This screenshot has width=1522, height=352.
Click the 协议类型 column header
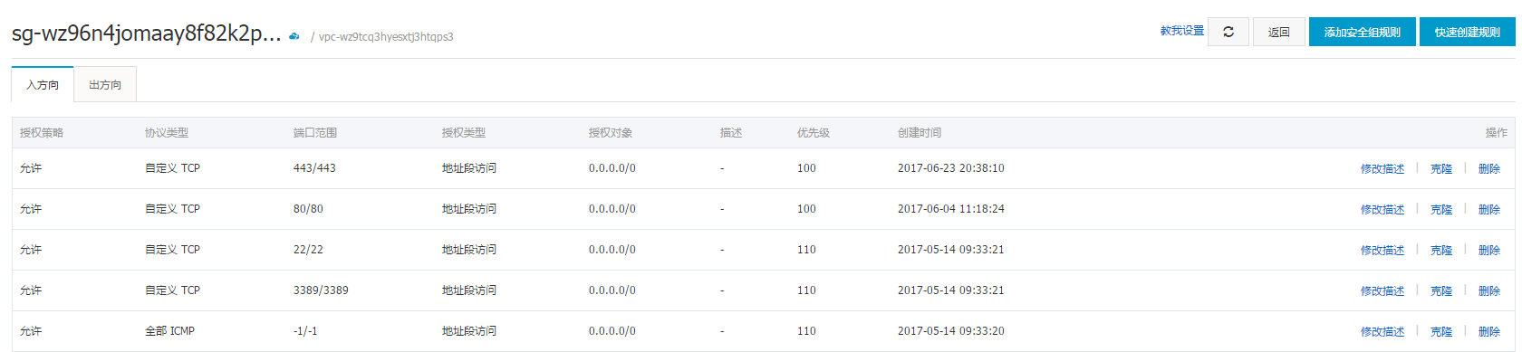click(167, 133)
